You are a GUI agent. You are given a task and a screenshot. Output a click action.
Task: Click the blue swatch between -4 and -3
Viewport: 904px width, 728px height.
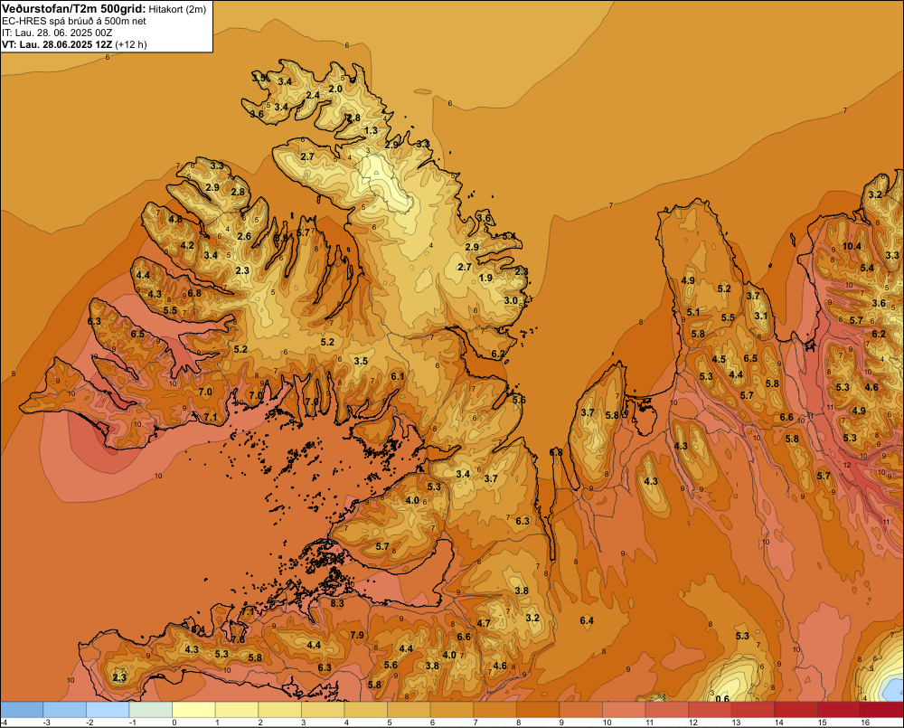22,710
